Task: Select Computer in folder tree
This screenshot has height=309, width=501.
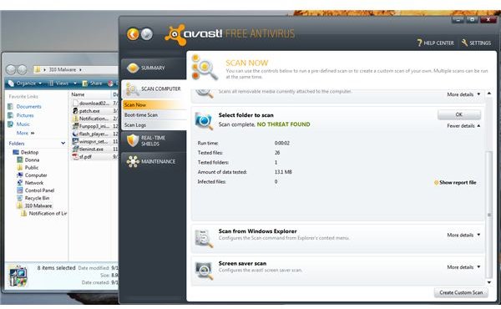Action: point(36,175)
